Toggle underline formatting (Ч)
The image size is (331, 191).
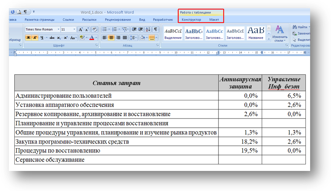point(42,38)
